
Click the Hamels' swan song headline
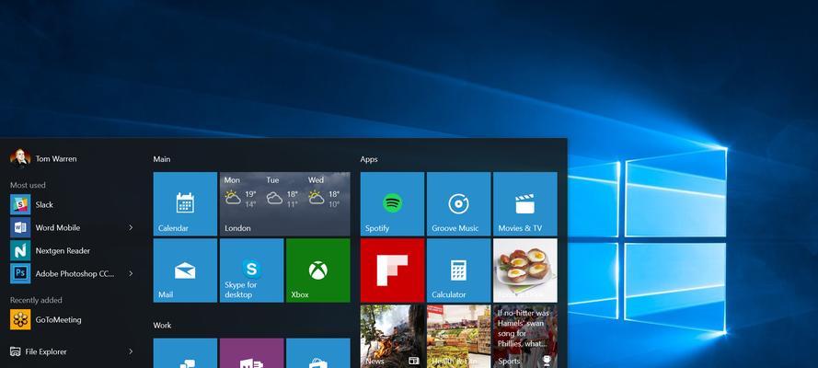(x=524, y=328)
